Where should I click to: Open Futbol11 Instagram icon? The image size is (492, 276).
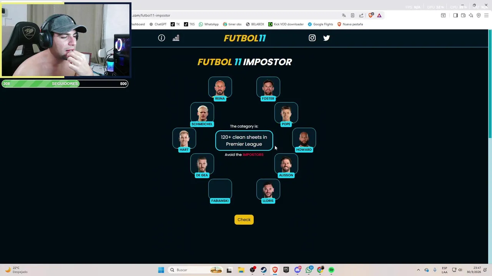312,38
